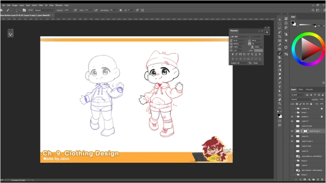Activate the Eyedropper tool
326x183 pixels.
(x=280, y=45)
